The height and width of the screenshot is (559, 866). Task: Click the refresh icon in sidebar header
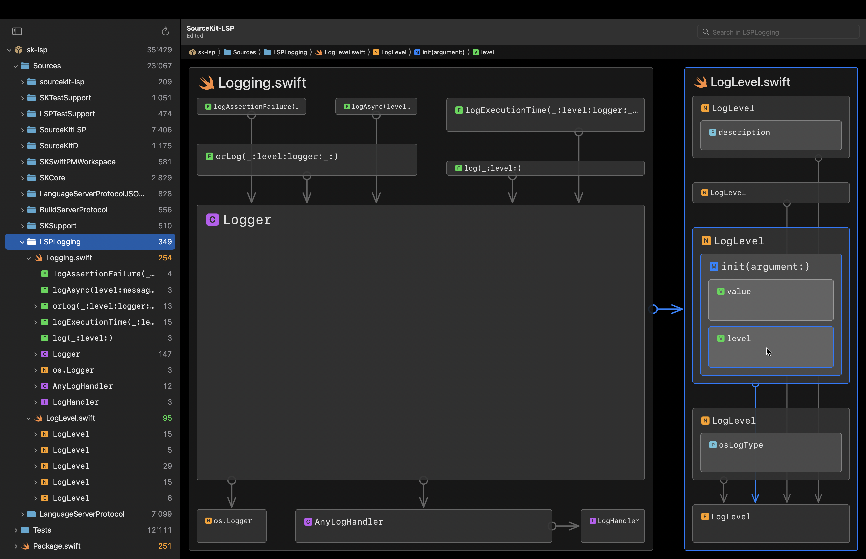[165, 31]
